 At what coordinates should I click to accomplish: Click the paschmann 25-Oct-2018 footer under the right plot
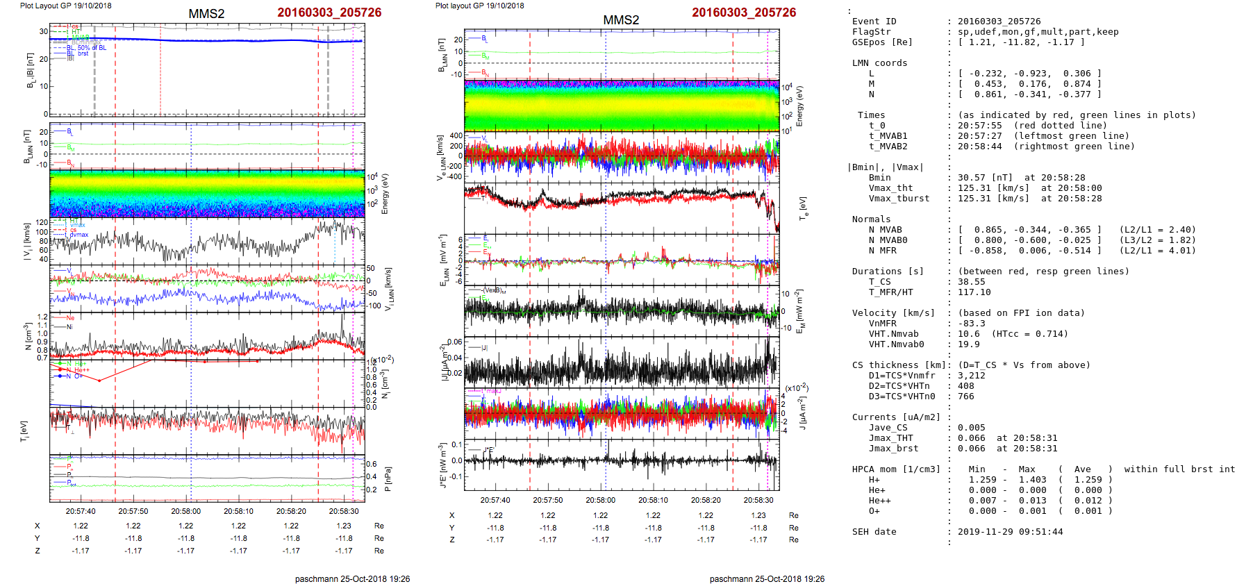coord(767,578)
